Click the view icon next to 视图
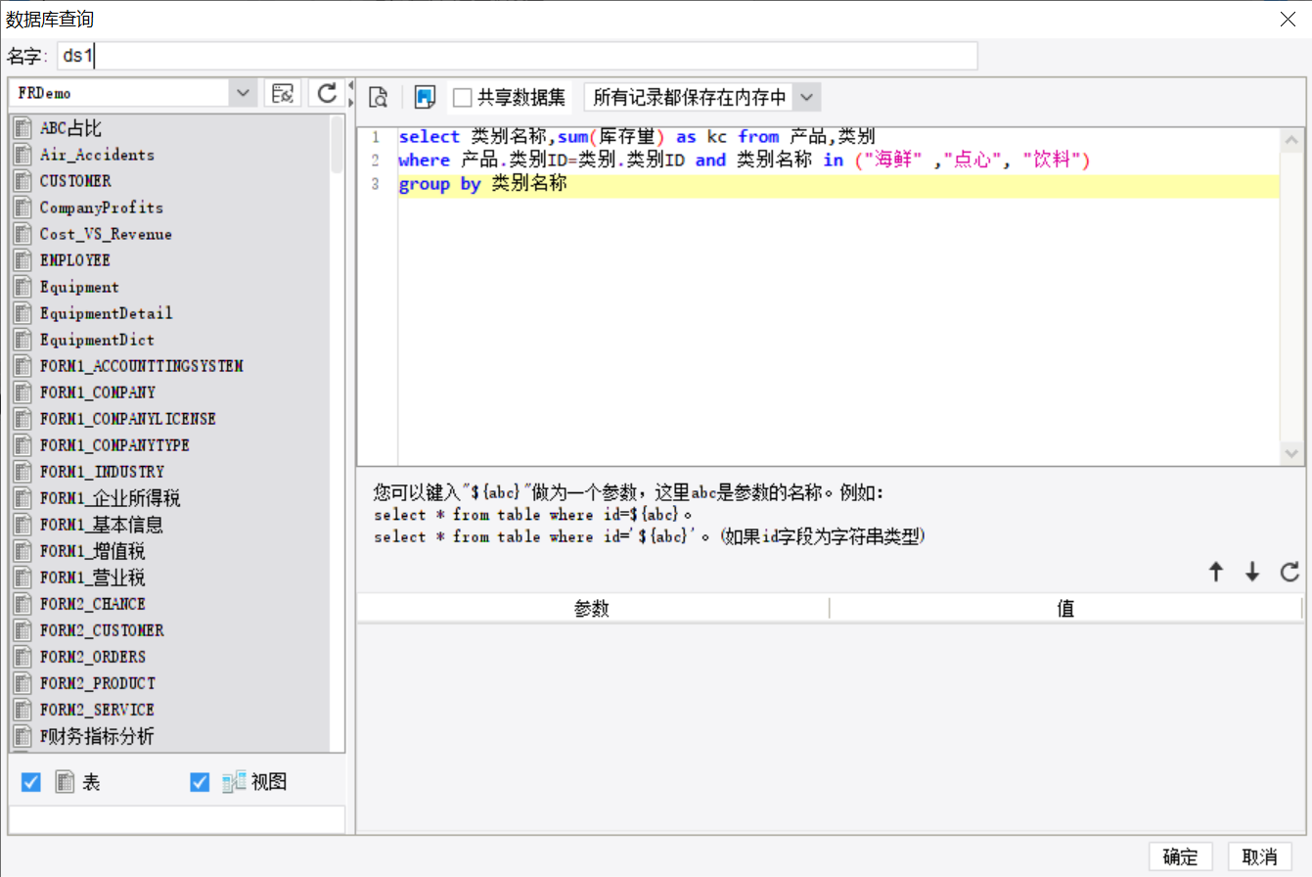Viewport: 1312px width, 877px height. 233,782
